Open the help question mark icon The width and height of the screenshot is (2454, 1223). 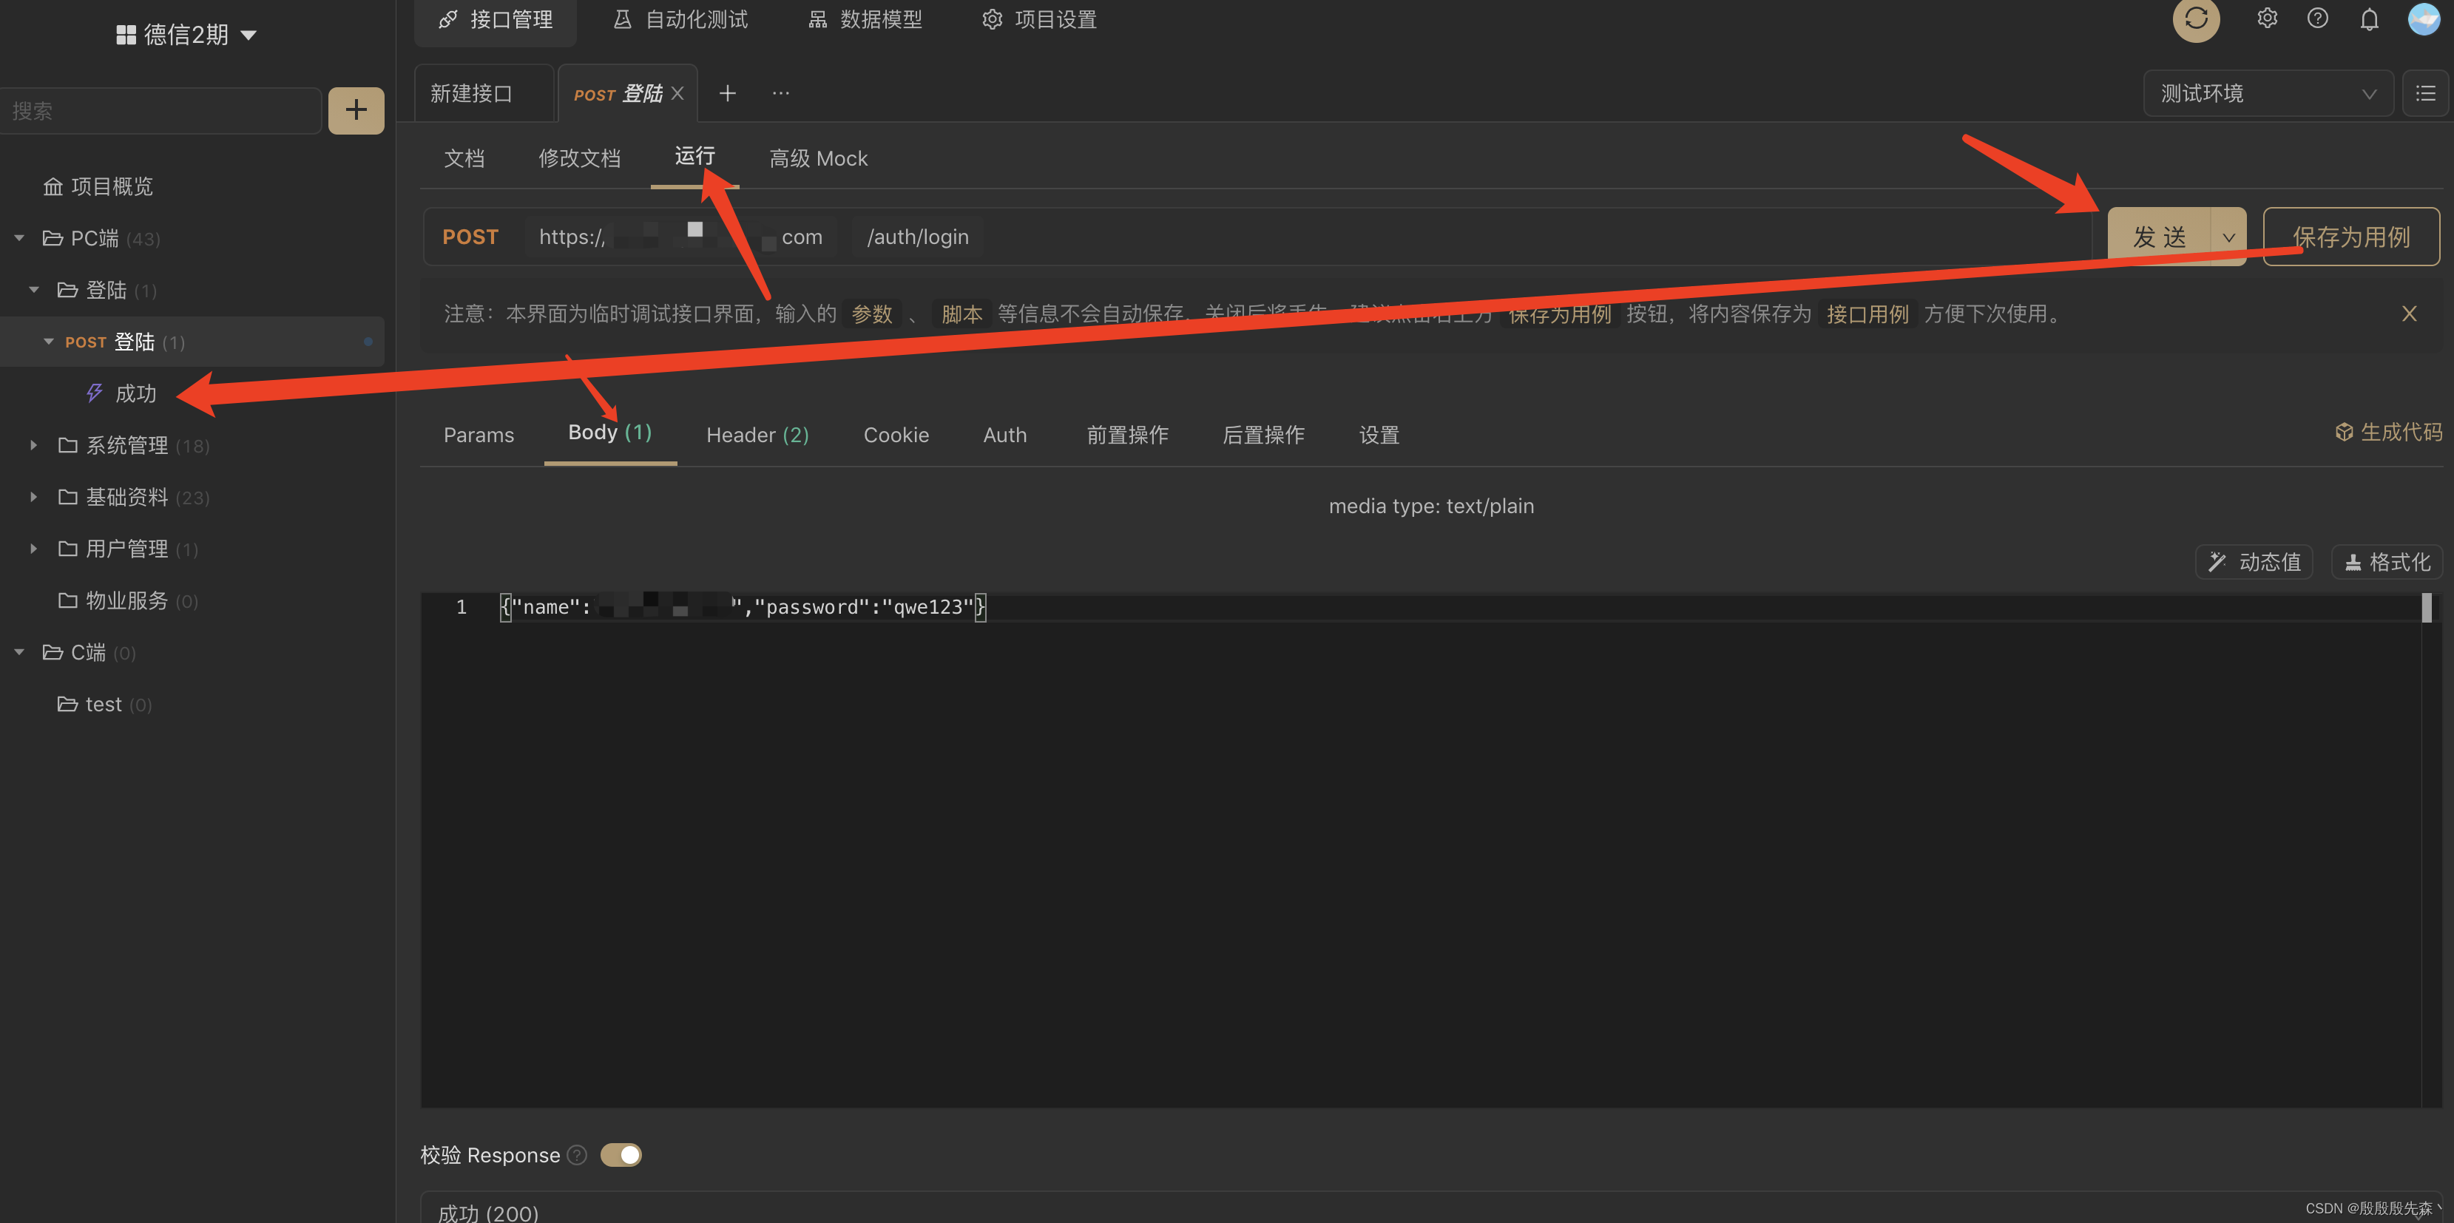point(2317,19)
